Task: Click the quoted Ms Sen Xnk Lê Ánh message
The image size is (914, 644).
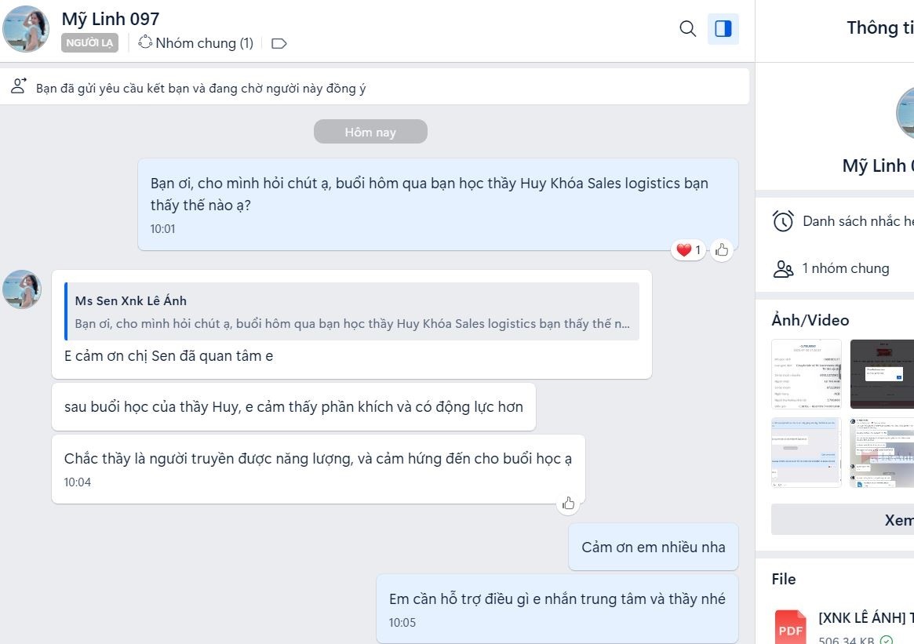Action: coord(351,311)
